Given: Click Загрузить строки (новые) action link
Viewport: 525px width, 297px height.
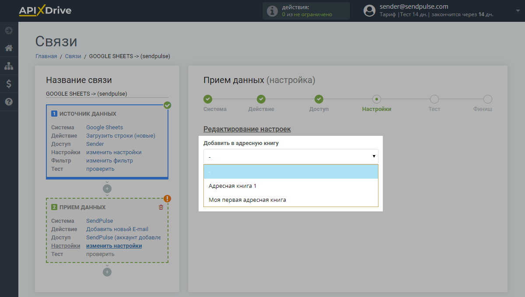Looking at the screenshot, I should [121, 136].
